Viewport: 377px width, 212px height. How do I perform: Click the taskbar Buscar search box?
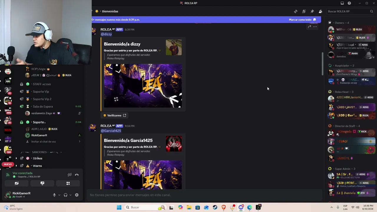coord(145,207)
